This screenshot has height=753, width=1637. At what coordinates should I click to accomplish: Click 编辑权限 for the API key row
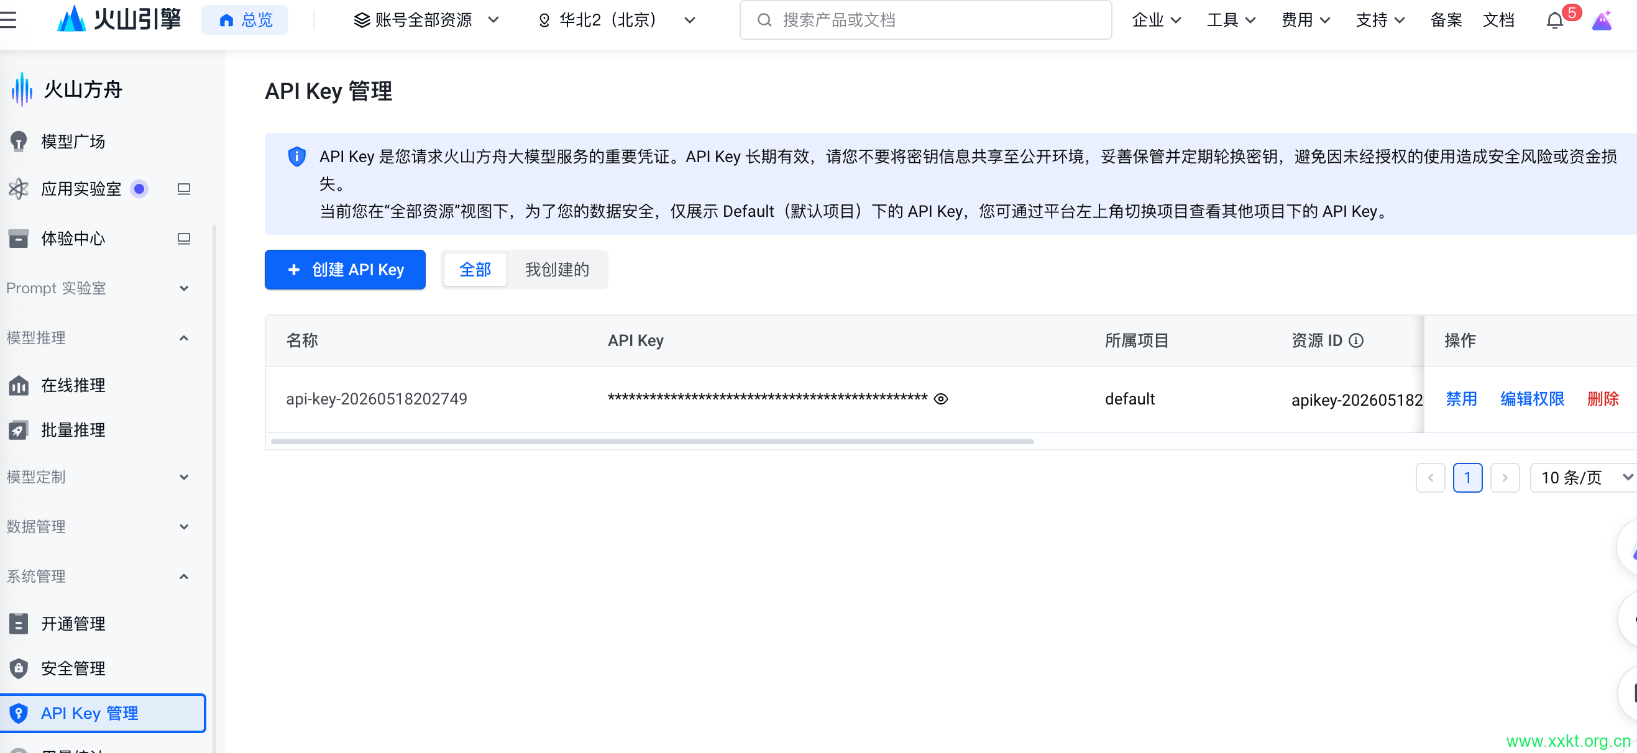point(1532,399)
